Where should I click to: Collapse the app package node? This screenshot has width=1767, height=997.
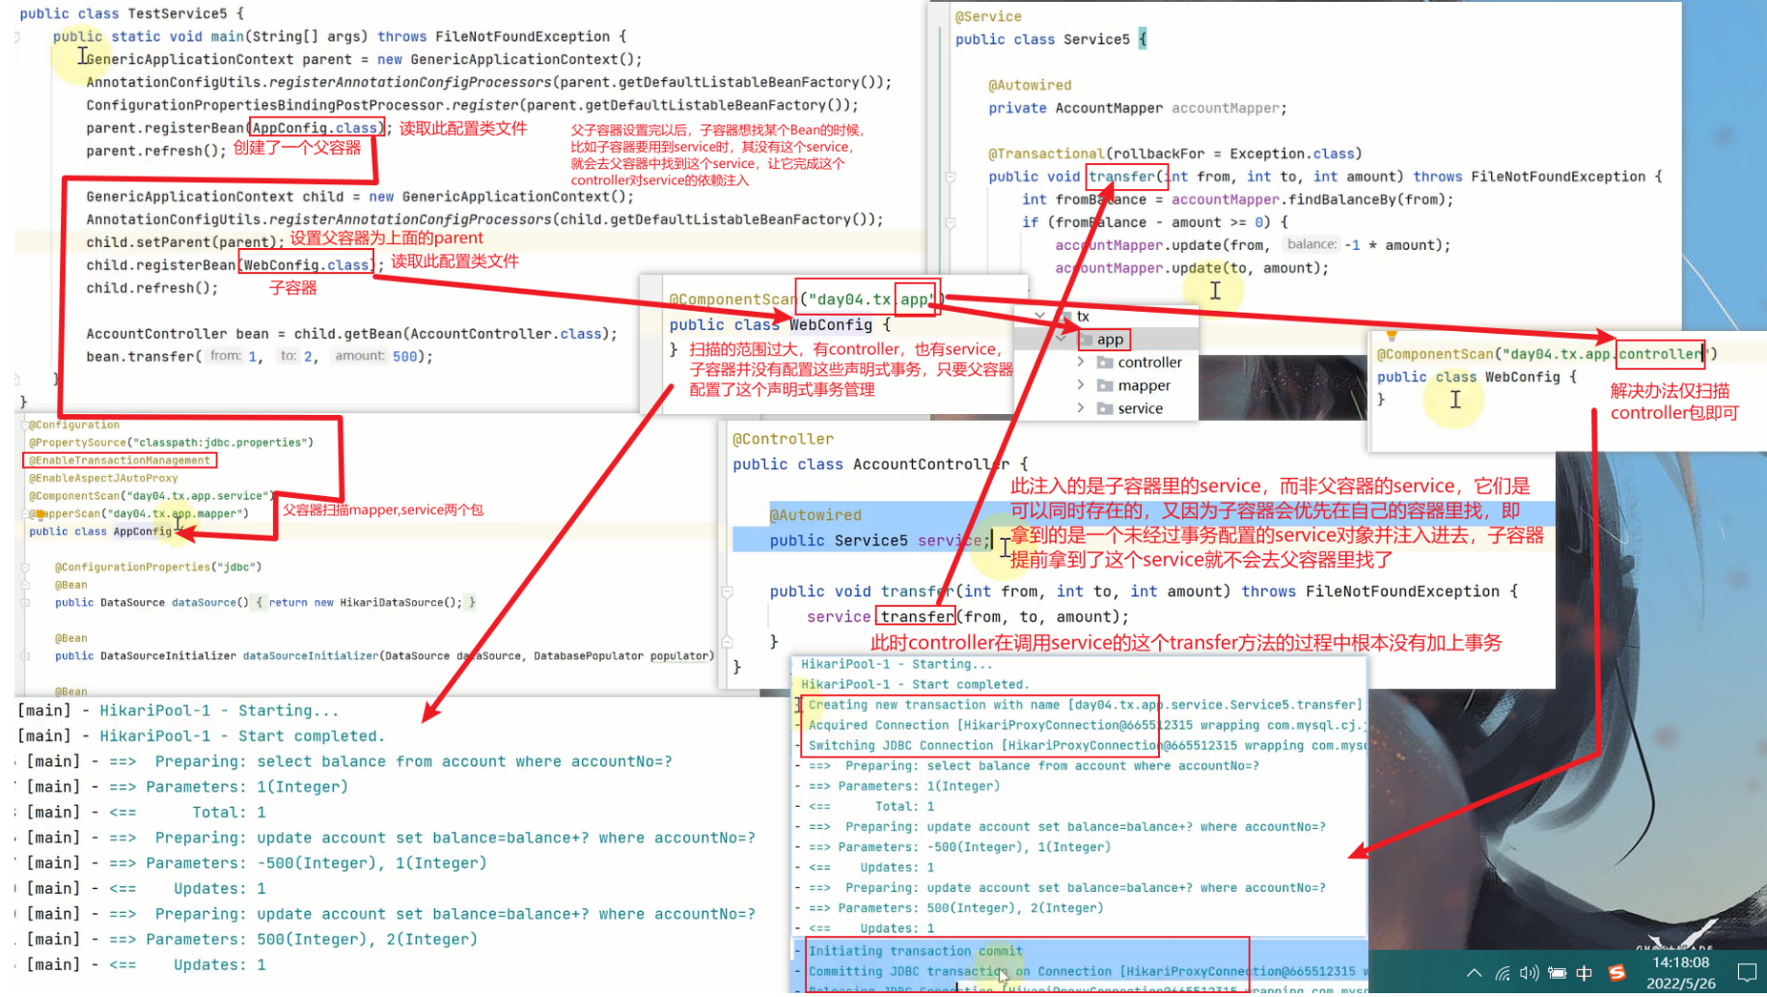tap(1061, 339)
